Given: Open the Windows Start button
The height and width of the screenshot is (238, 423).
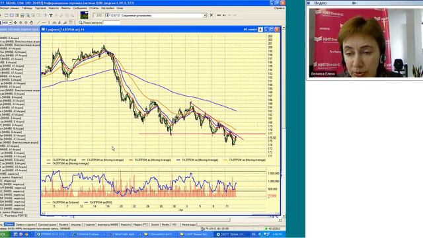Looking at the screenshot, I should pos(5,234).
